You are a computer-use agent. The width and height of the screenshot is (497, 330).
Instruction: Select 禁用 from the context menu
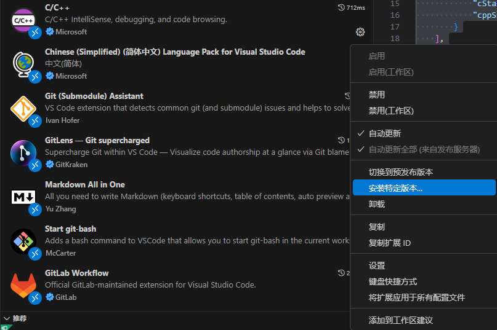tap(424, 95)
